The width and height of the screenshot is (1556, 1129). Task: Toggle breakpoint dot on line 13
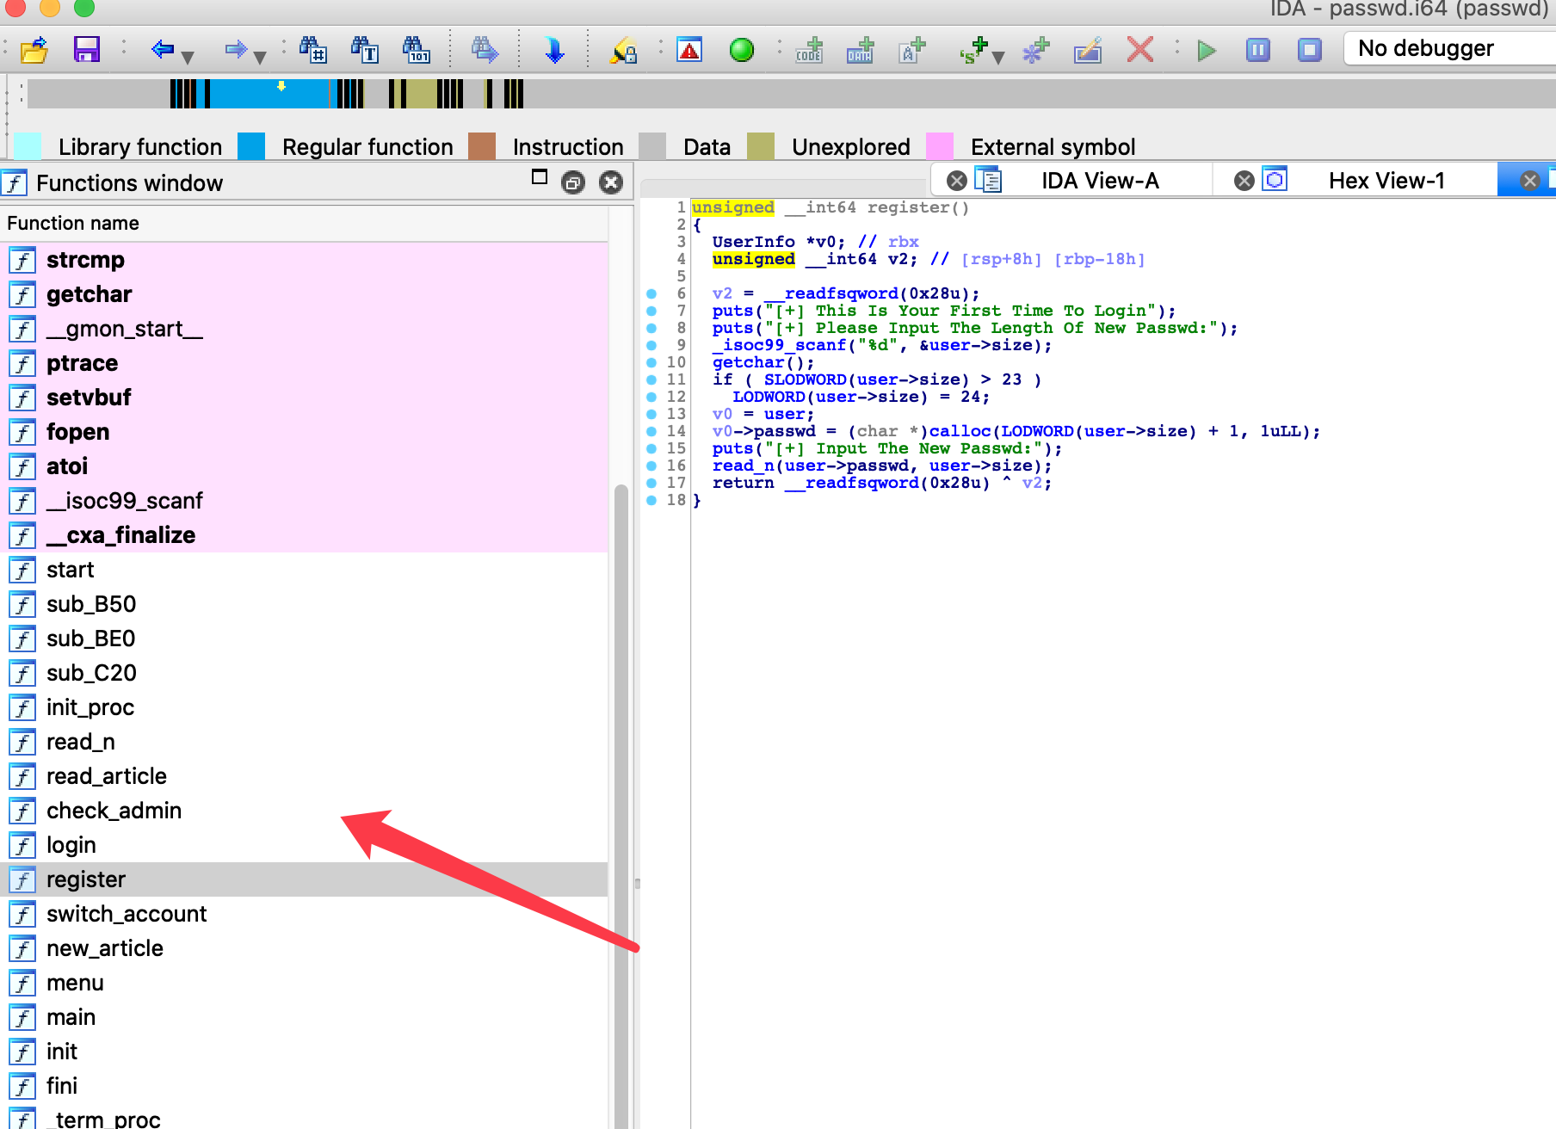pos(651,414)
